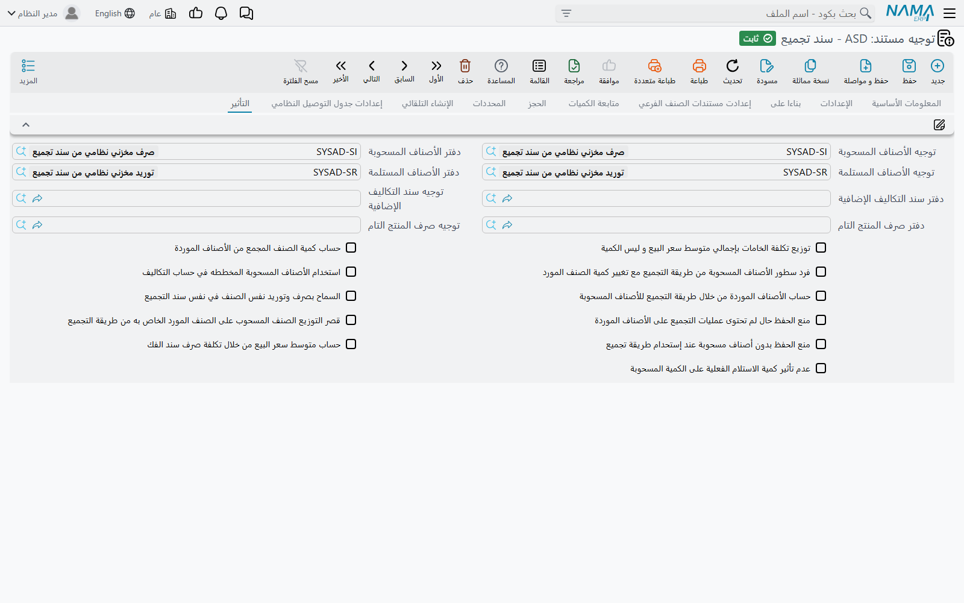The width and height of the screenshot is (964, 603).
Task: Click the طباعة (Print) icon
Action: tap(699, 66)
